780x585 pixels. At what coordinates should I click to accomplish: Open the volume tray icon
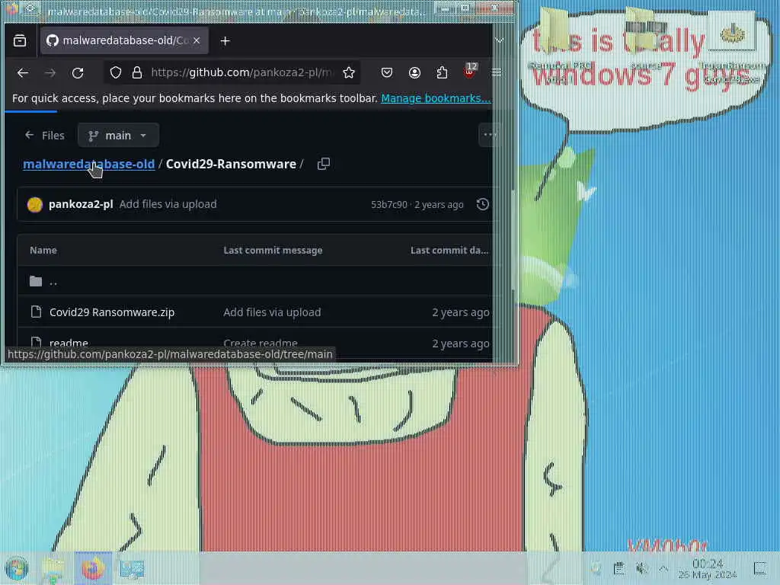click(x=642, y=568)
